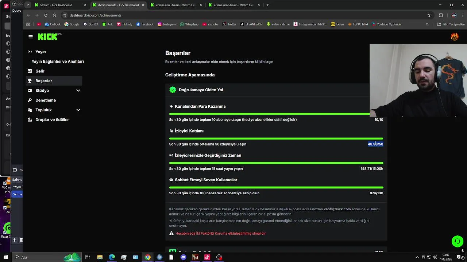The image size is (467, 262).
Task: Open the video indirme bookmark
Action: coord(278,24)
